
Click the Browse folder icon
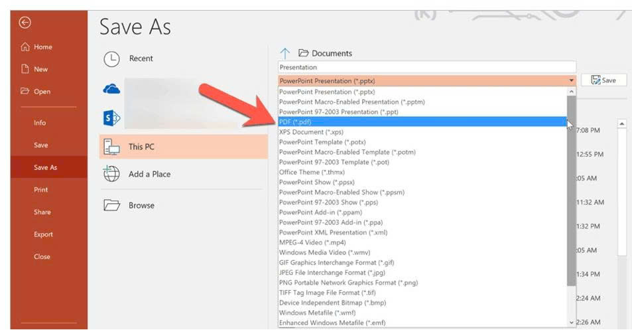[111, 205]
